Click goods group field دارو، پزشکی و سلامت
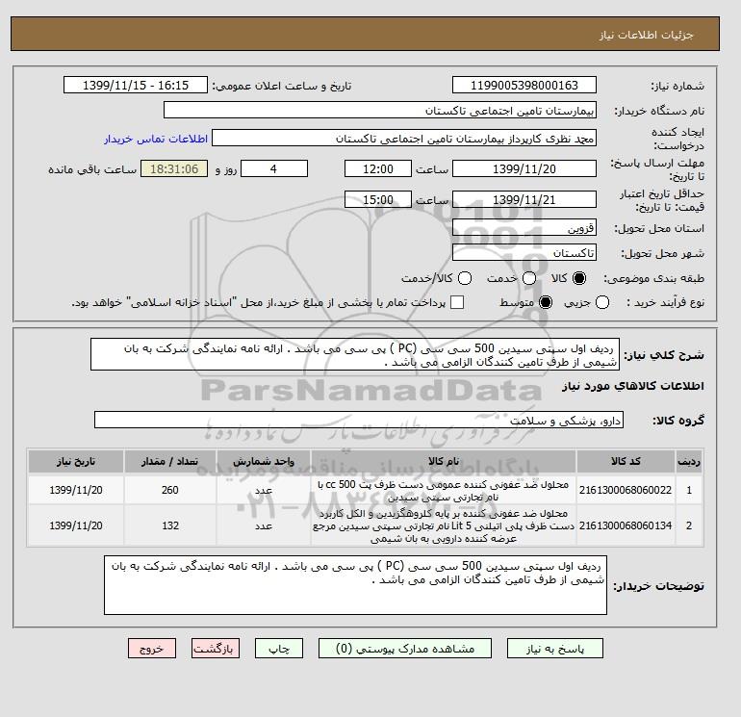This screenshot has height=717, width=741. coord(359,421)
